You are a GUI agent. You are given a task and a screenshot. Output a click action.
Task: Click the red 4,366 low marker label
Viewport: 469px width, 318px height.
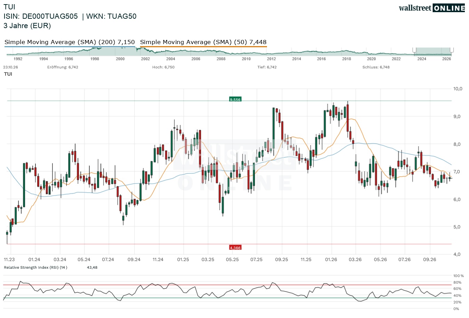pos(235,248)
